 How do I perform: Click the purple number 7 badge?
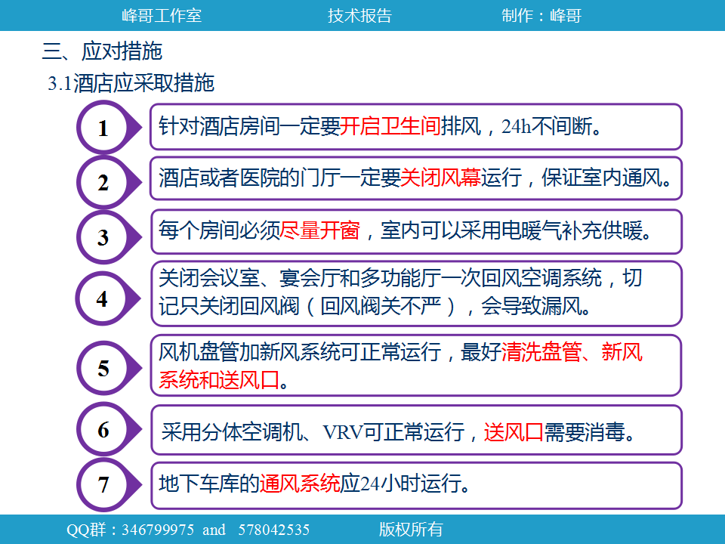(x=108, y=484)
